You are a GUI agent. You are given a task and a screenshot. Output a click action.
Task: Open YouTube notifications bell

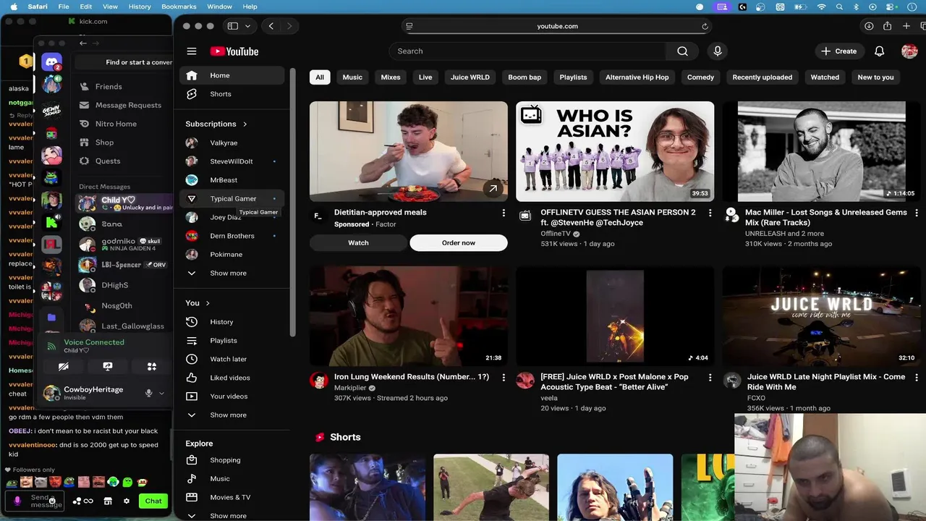tap(880, 51)
